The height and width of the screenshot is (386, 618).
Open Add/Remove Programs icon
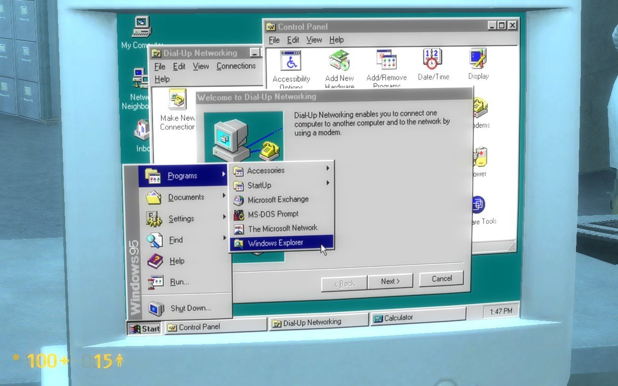point(386,61)
